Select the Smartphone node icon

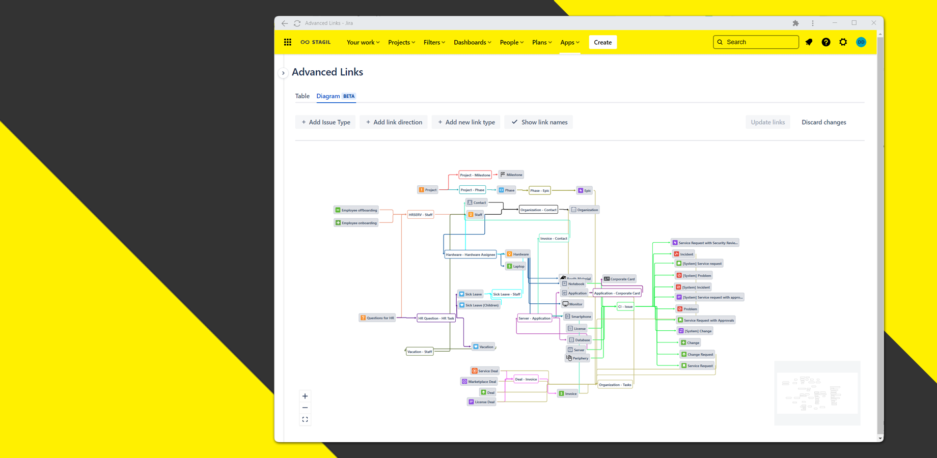568,316
